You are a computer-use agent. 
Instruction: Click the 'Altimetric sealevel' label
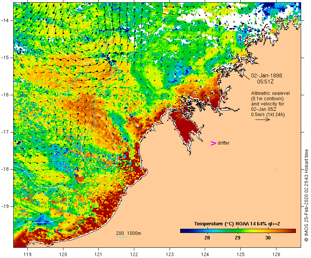pyautogui.click(x=270, y=93)
